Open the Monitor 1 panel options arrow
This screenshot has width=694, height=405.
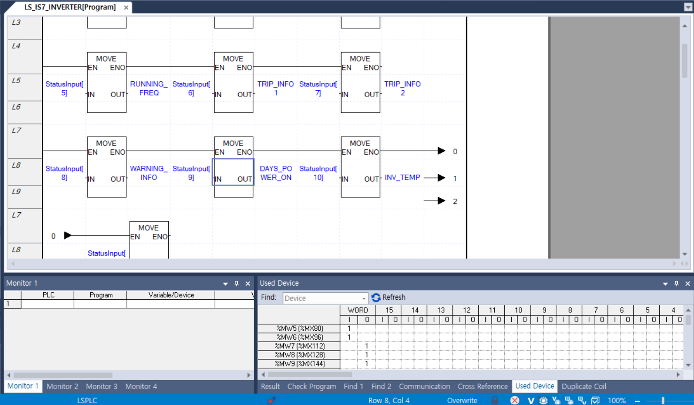(x=225, y=284)
